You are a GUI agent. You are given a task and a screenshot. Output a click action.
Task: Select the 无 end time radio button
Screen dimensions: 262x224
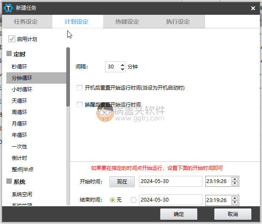(112, 200)
